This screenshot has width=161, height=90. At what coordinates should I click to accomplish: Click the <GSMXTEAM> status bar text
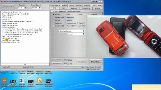(95, 69)
